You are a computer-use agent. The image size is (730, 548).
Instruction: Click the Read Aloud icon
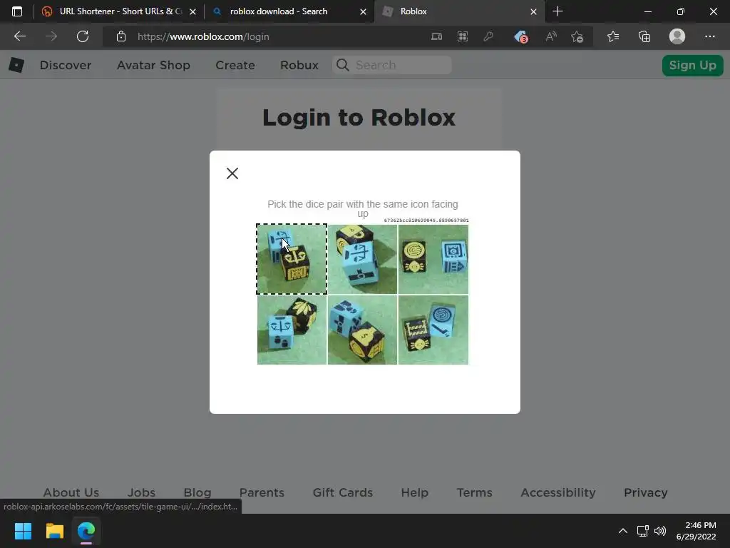pos(551,36)
